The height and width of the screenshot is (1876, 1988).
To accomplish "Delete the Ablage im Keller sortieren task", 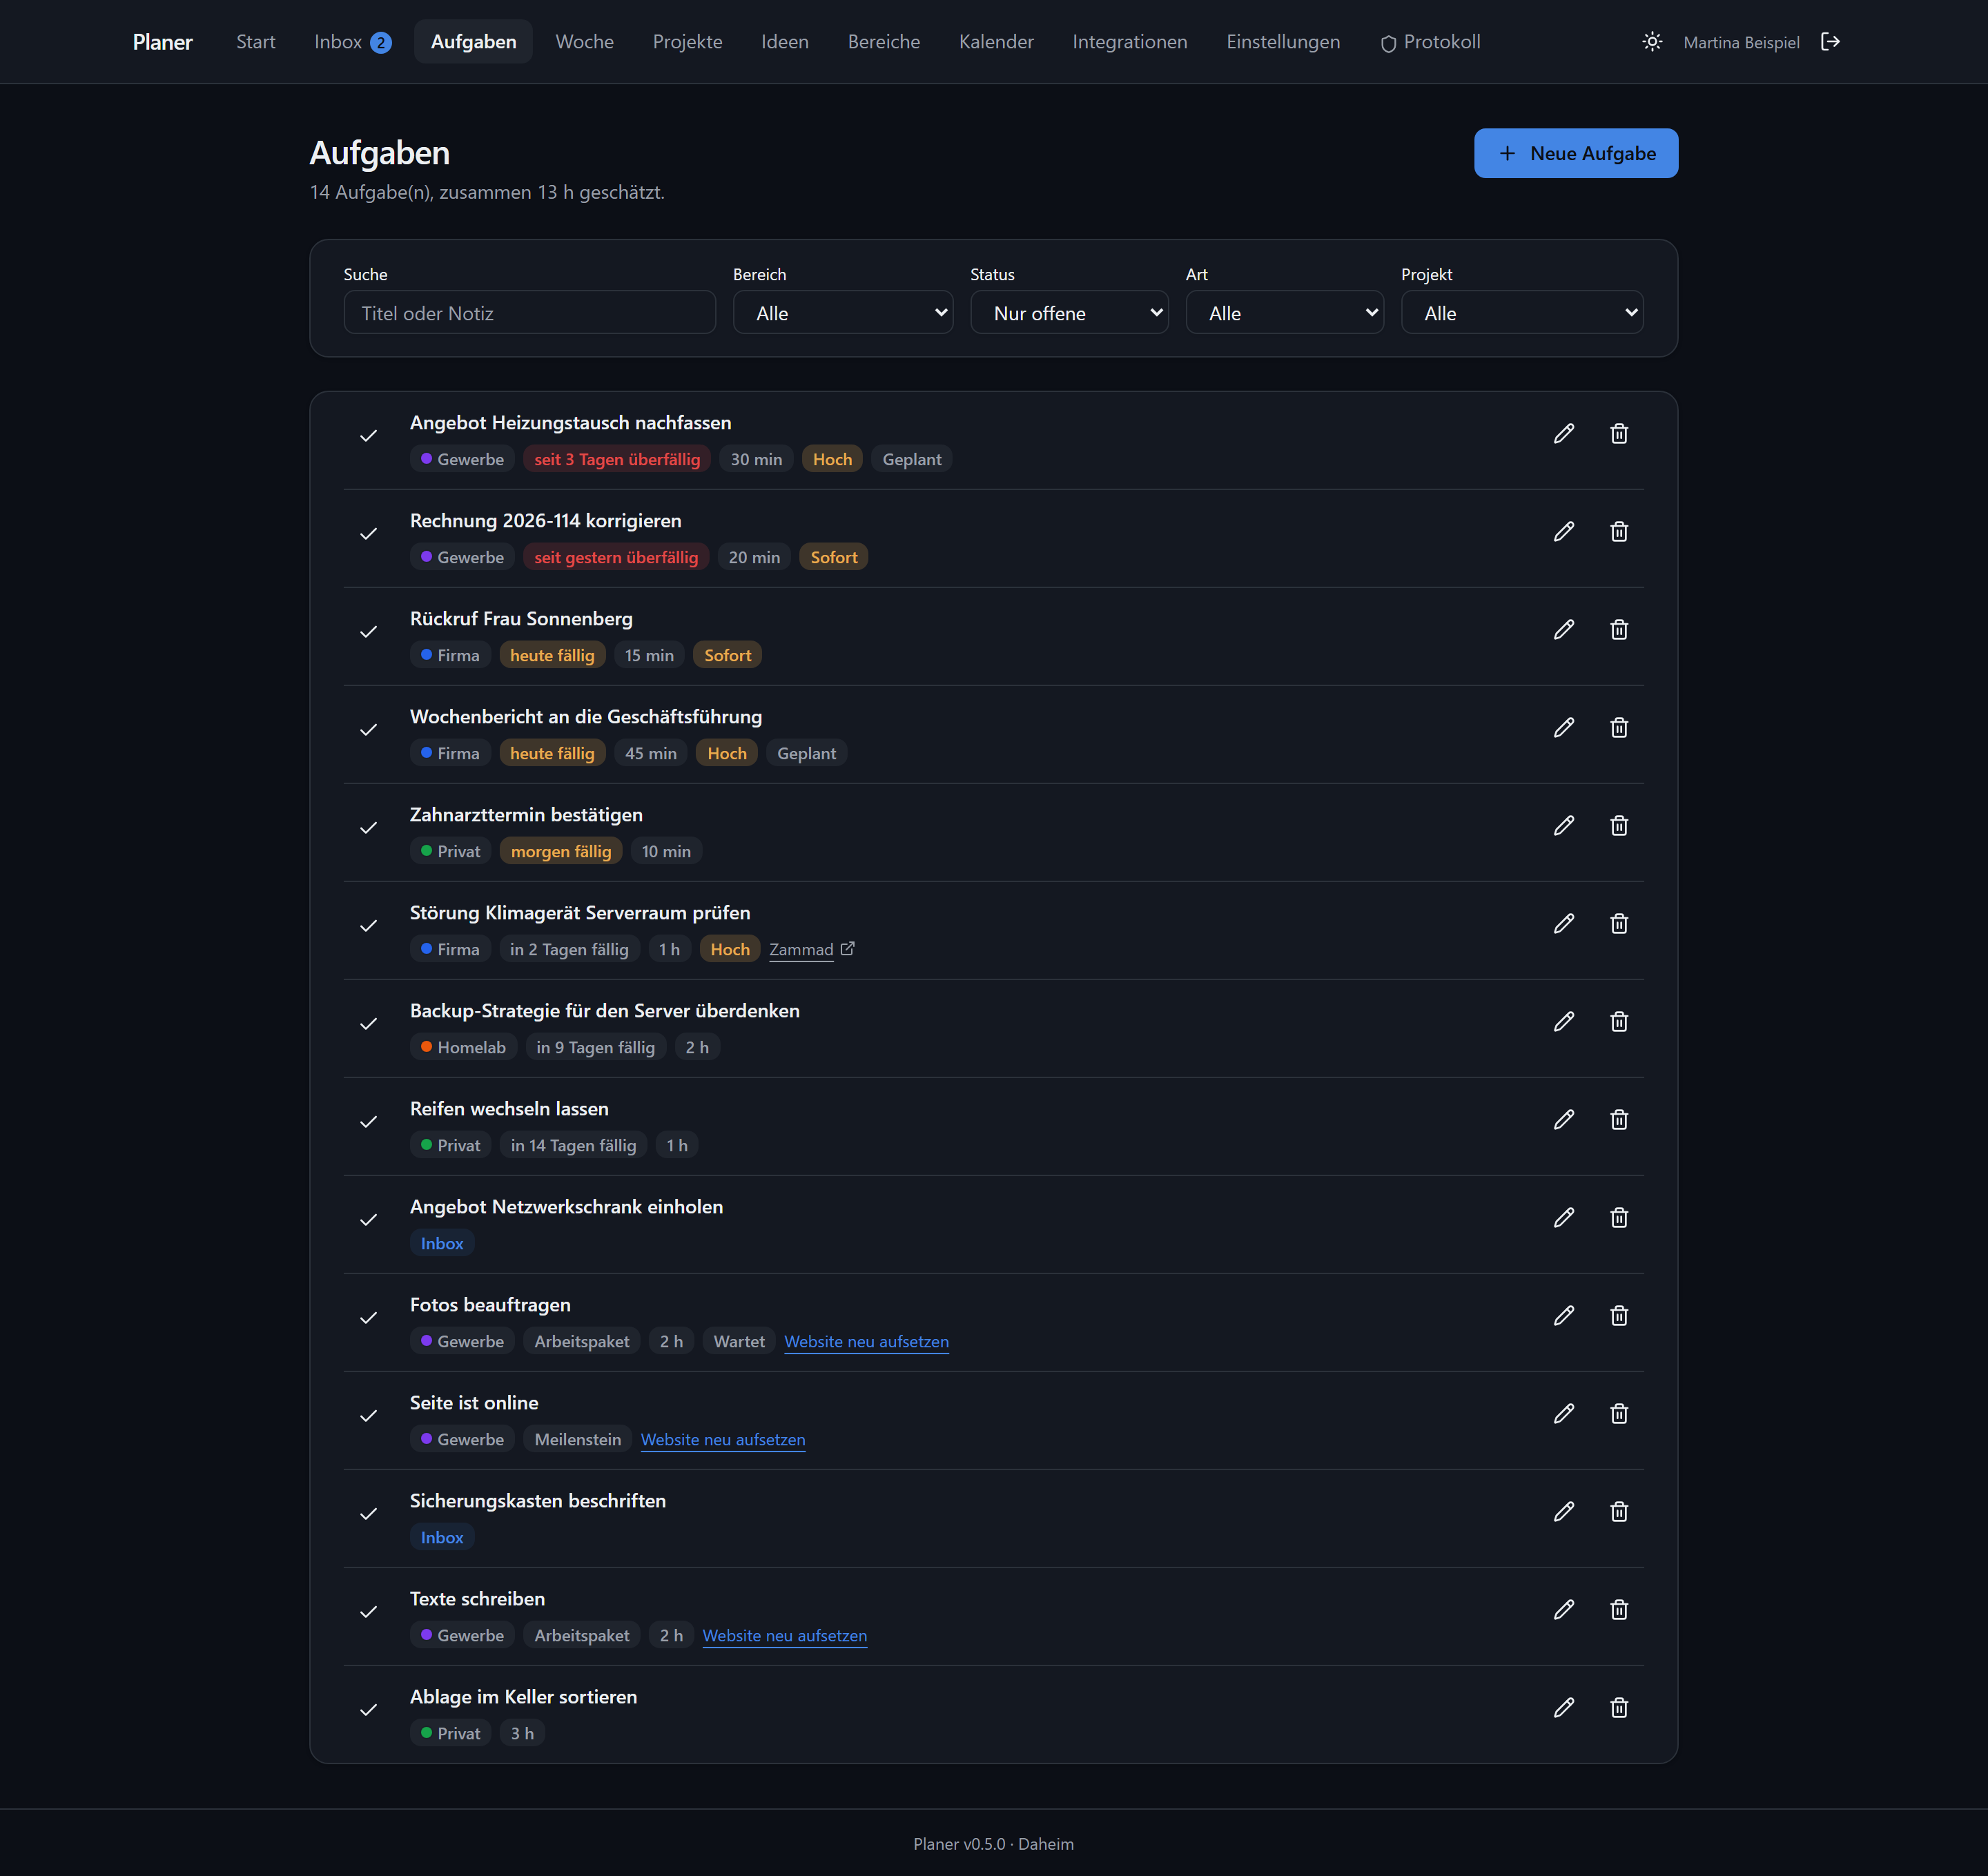I will click(x=1619, y=1708).
